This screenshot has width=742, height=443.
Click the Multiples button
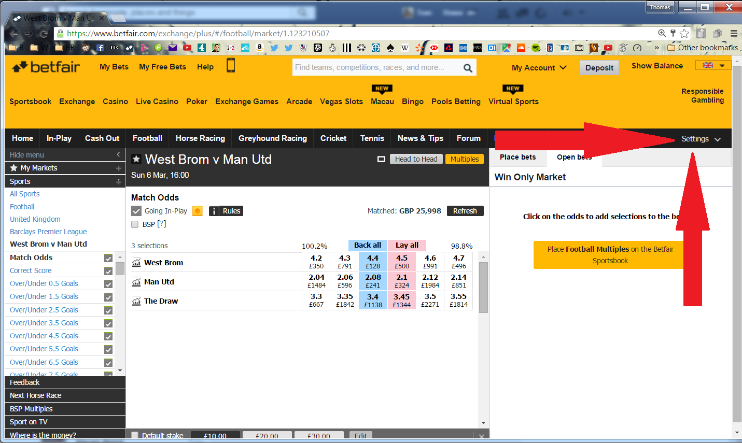coord(465,159)
